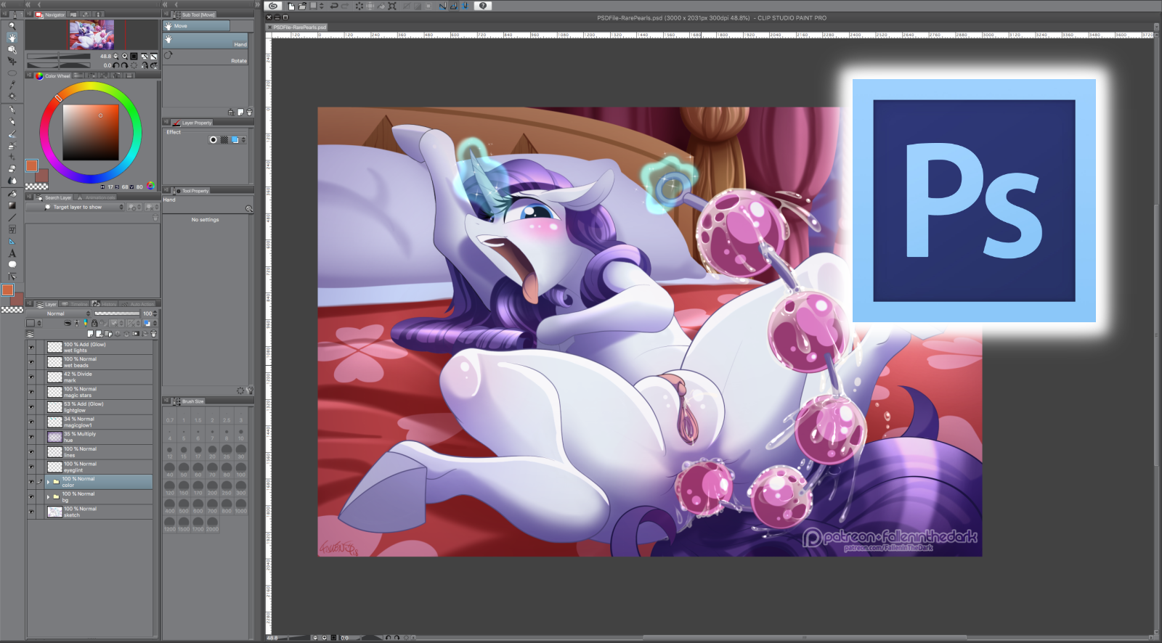Image resolution: width=1162 pixels, height=643 pixels.
Task: Click Rotate left in Navigator panel
Action: coord(116,65)
